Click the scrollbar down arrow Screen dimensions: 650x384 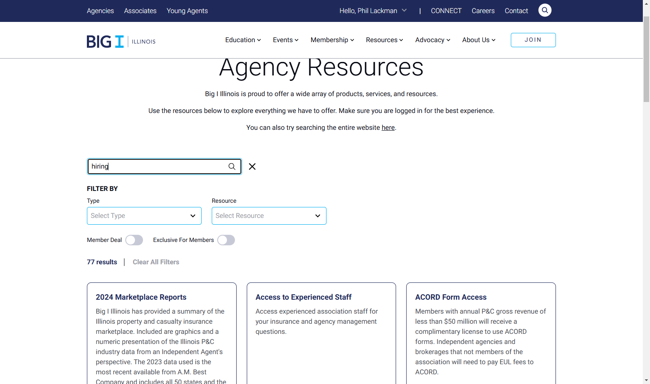pos(646,380)
